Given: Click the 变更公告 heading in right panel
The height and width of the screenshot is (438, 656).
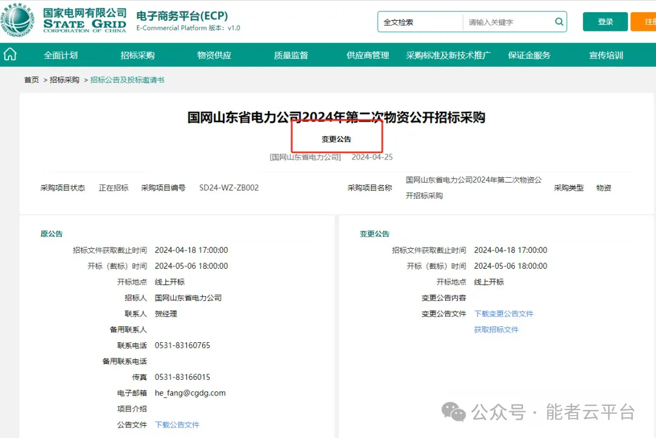Looking at the screenshot, I should click(x=374, y=234).
